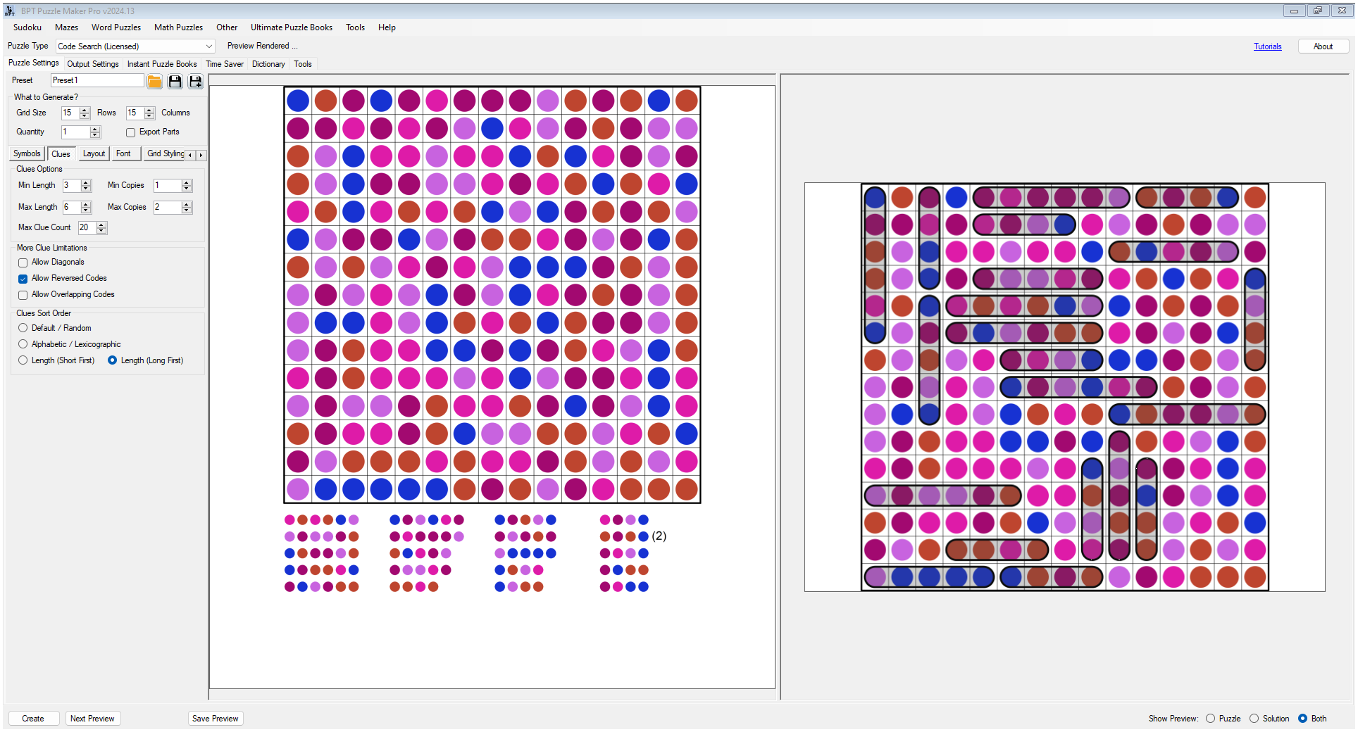
Task: Click the Grid Size up arrow stepper
Action: pyautogui.click(x=86, y=110)
